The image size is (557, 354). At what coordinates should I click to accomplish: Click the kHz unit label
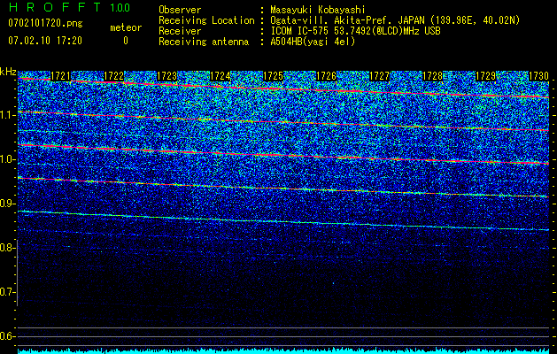(8, 72)
